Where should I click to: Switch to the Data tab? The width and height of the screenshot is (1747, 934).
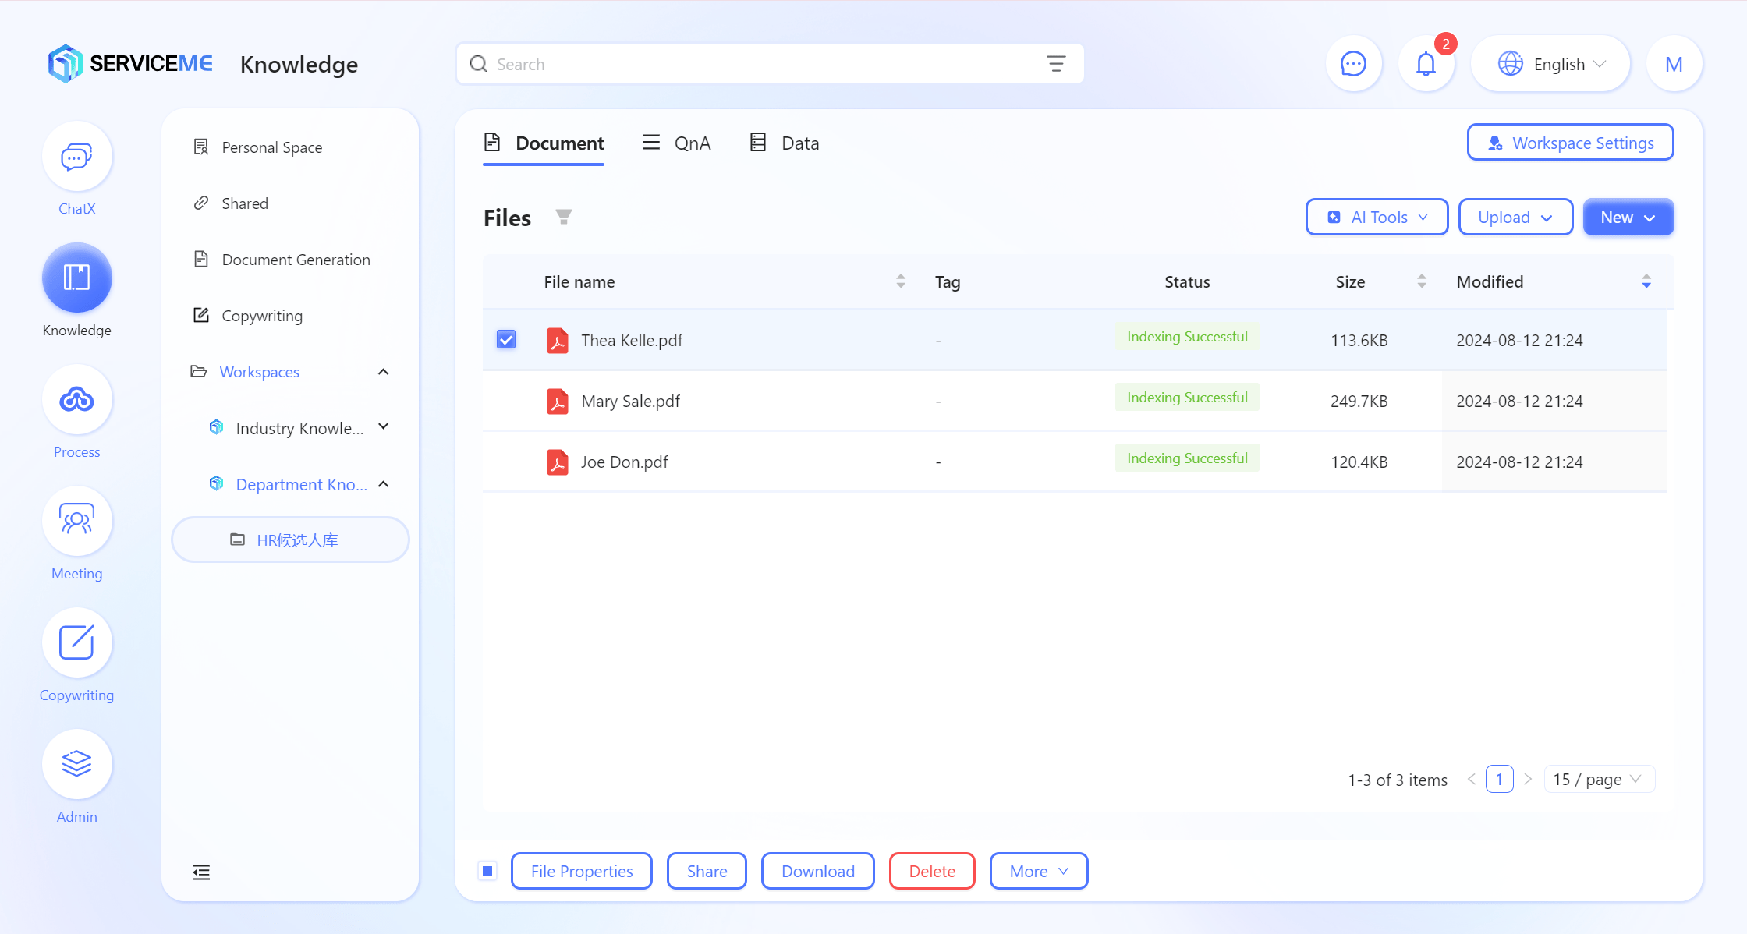click(784, 143)
